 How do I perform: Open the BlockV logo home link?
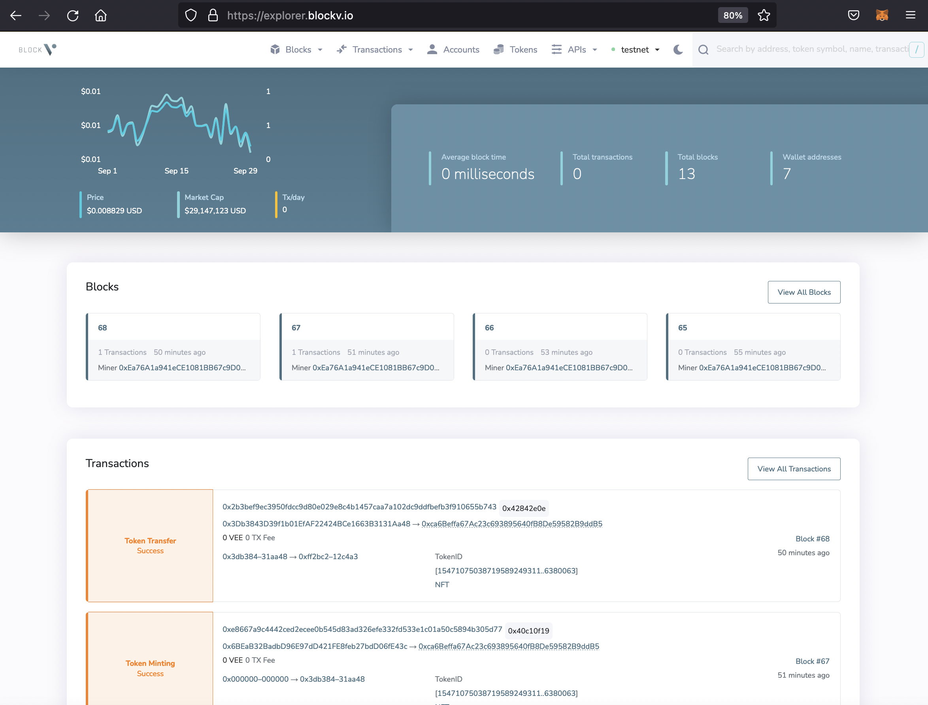(37, 49)
